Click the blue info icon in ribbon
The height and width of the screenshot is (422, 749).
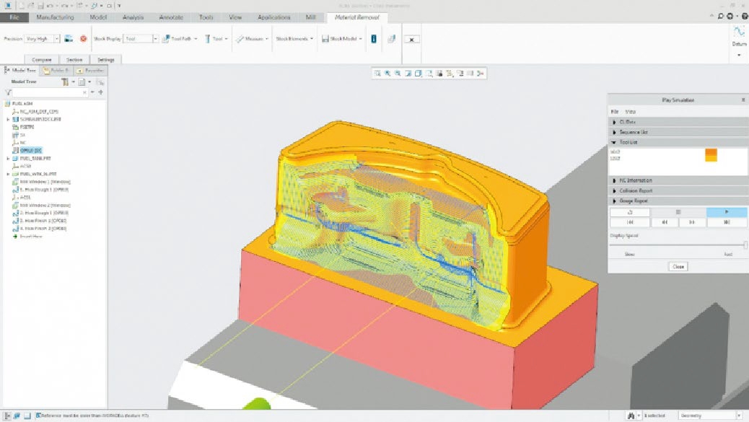click(374, 39)
